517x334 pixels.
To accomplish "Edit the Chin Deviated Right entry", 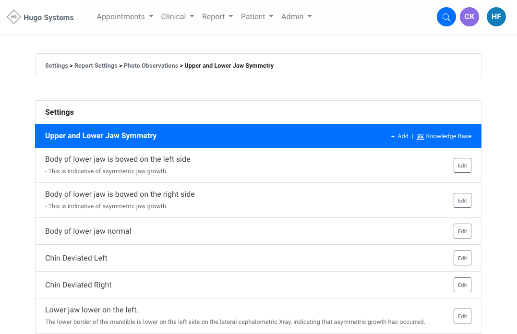I will point(462,285).
